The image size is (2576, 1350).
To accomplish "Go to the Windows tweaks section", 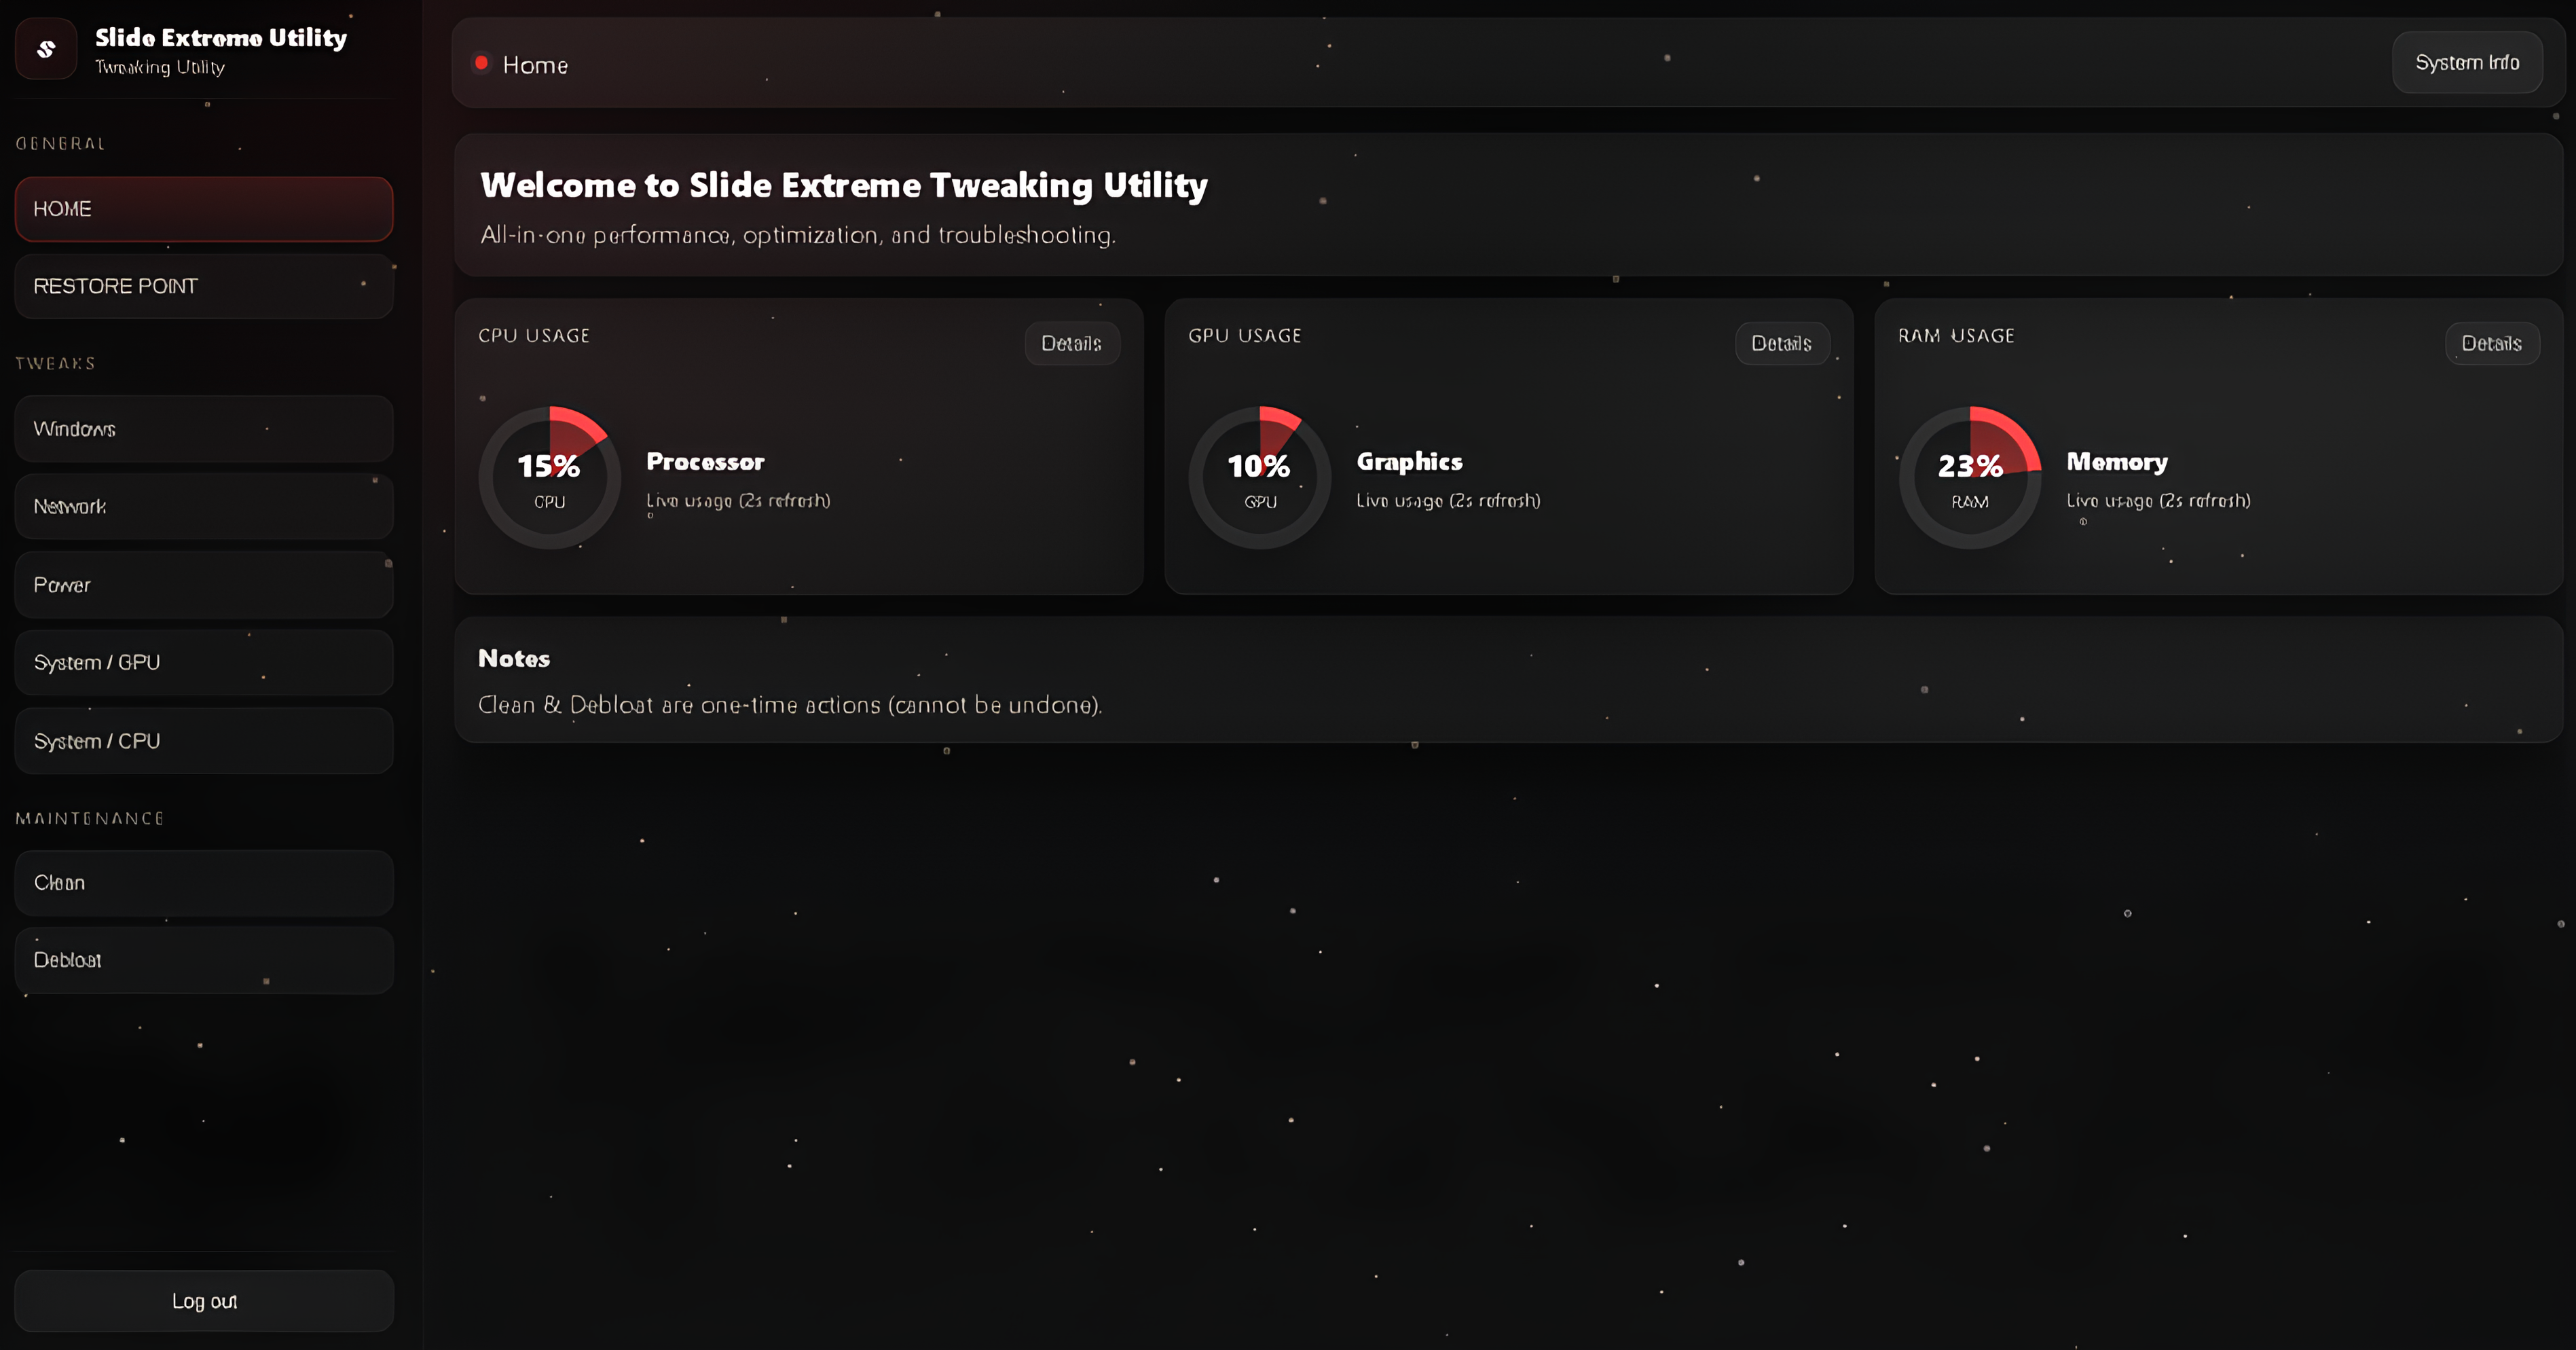I will [204, 429].
